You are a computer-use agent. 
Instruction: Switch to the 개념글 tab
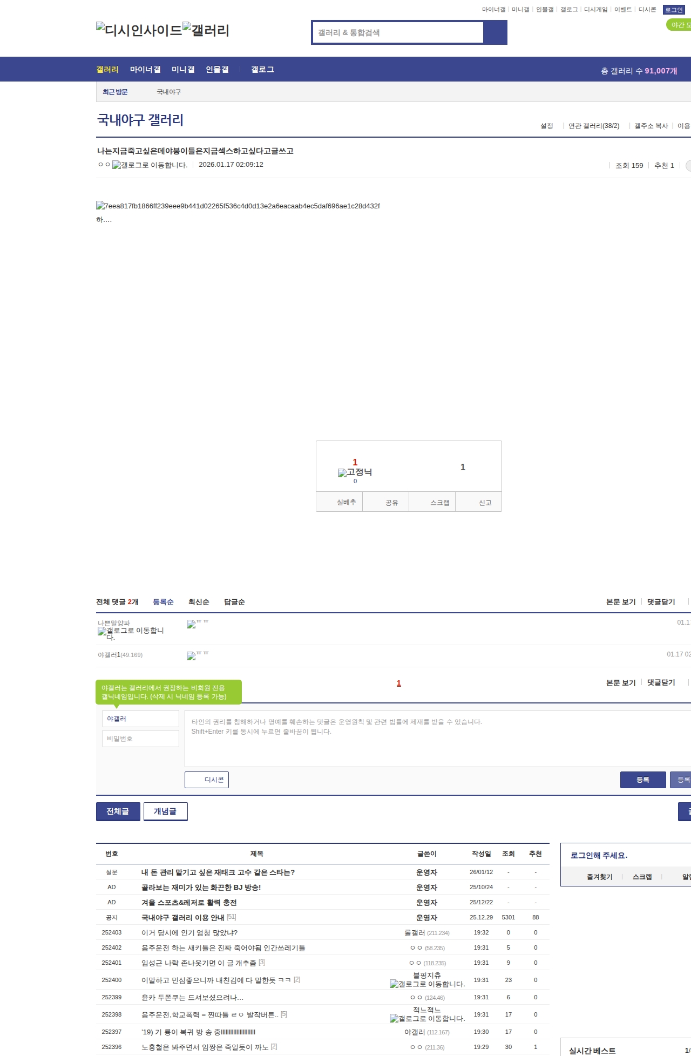[x=165, y=811]
